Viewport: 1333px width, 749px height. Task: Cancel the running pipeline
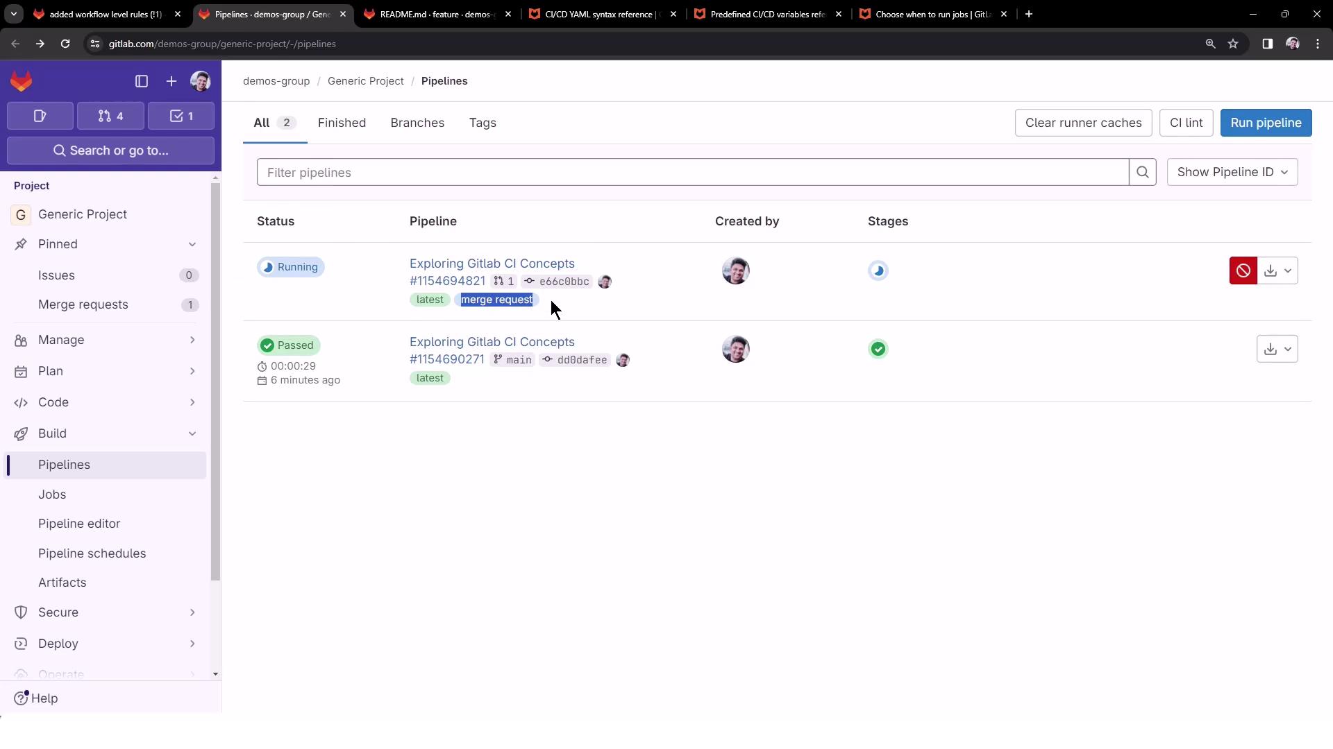coord(1243,270)
